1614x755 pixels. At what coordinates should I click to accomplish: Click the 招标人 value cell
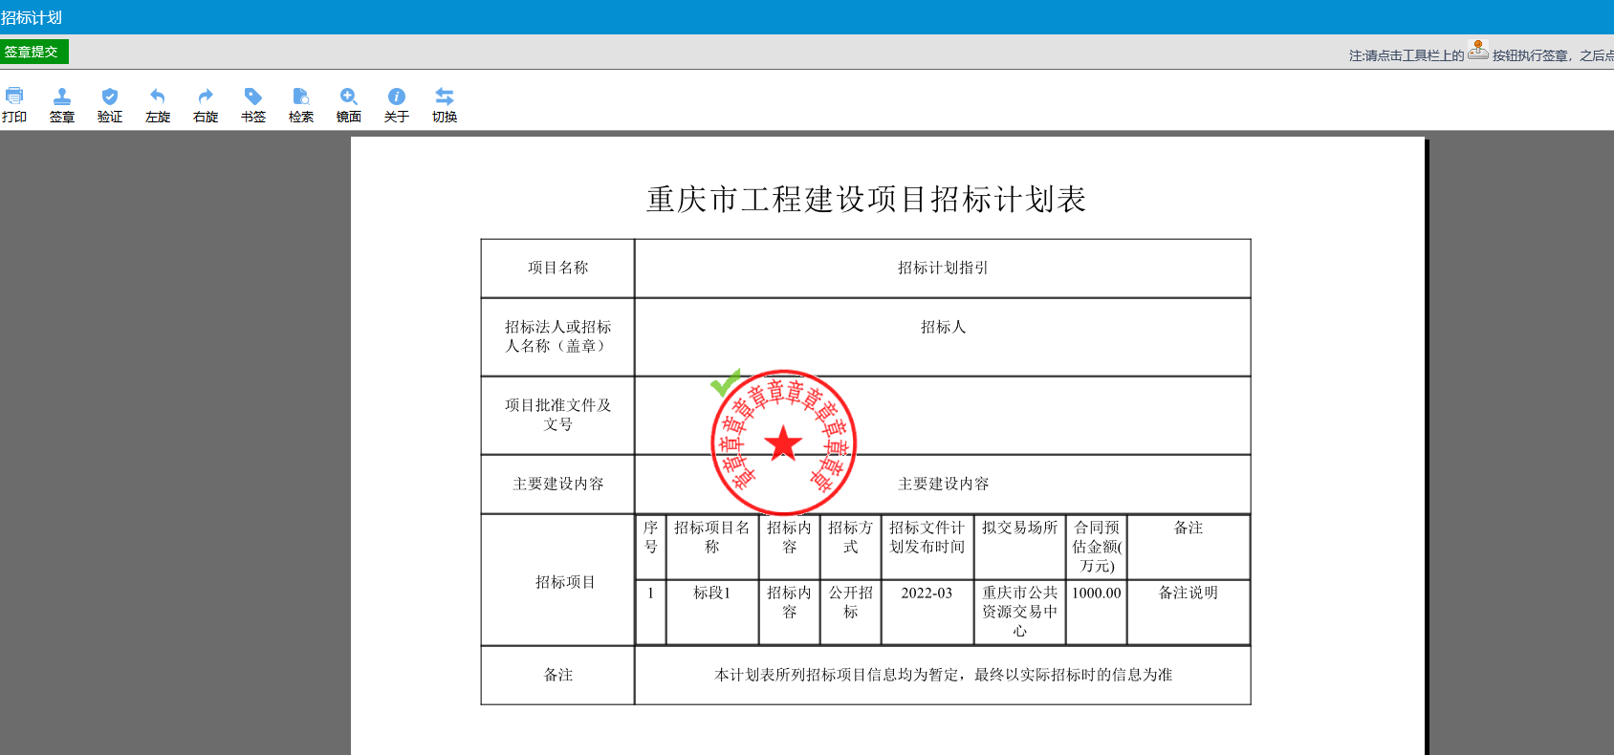(943, 337)
